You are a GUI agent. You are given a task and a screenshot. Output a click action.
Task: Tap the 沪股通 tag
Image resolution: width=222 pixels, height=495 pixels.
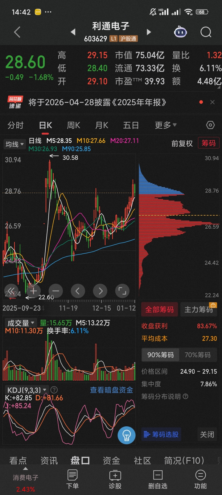point(128,39)
